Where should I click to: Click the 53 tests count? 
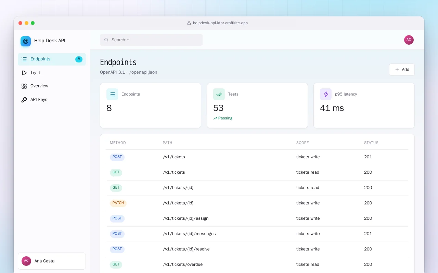(x=218, y=108)
